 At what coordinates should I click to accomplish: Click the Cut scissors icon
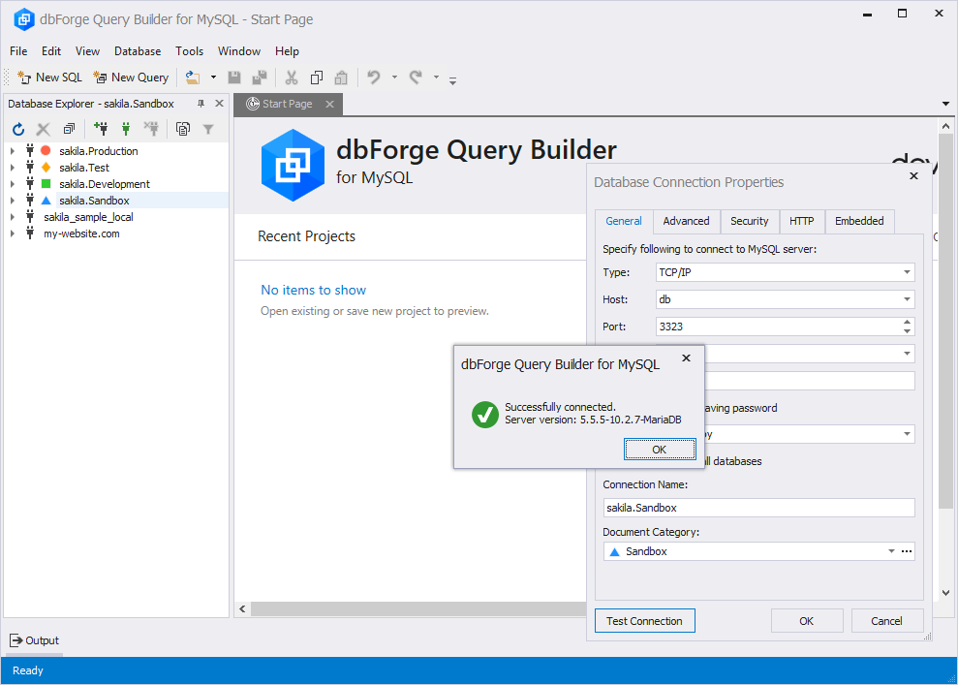[292, 78]
